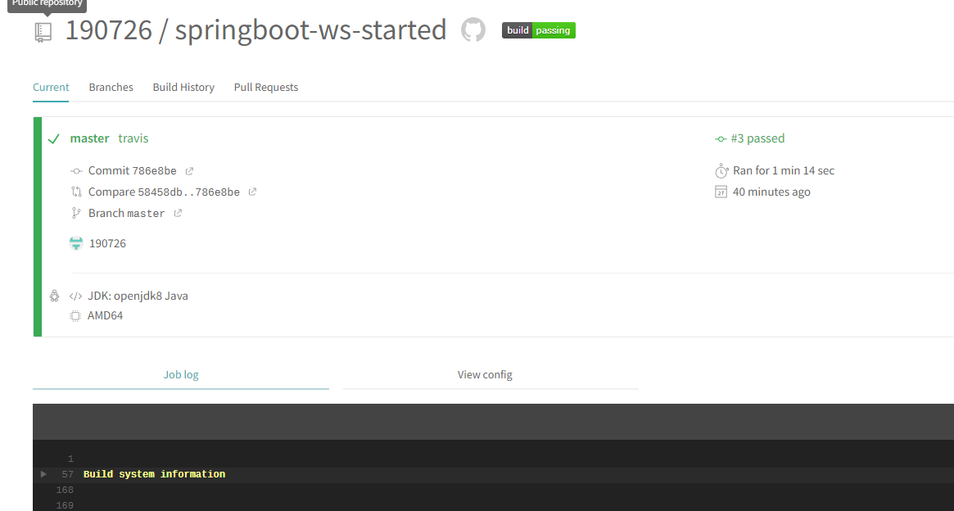Click the calendar icon beside 40 minutes ago
Screen dimensions: 954x511
[721, 192]
